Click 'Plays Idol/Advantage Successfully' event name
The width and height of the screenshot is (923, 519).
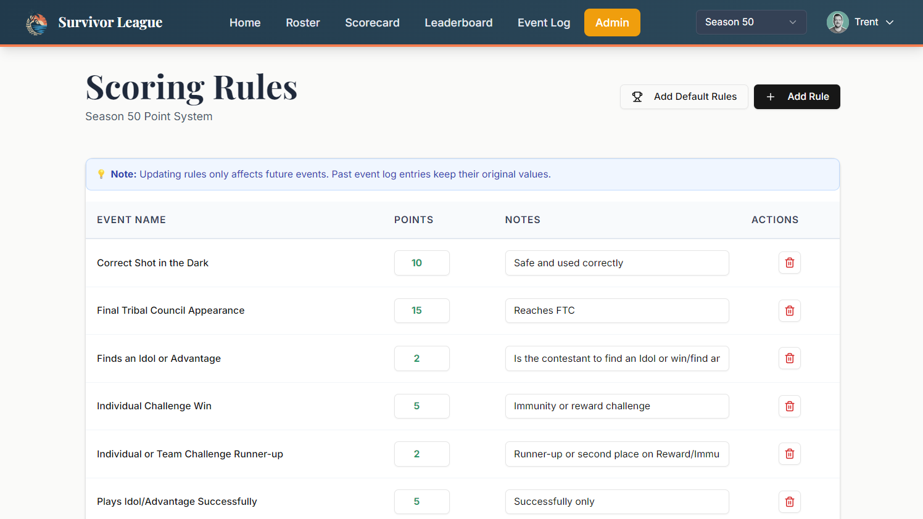coord(176,502)
